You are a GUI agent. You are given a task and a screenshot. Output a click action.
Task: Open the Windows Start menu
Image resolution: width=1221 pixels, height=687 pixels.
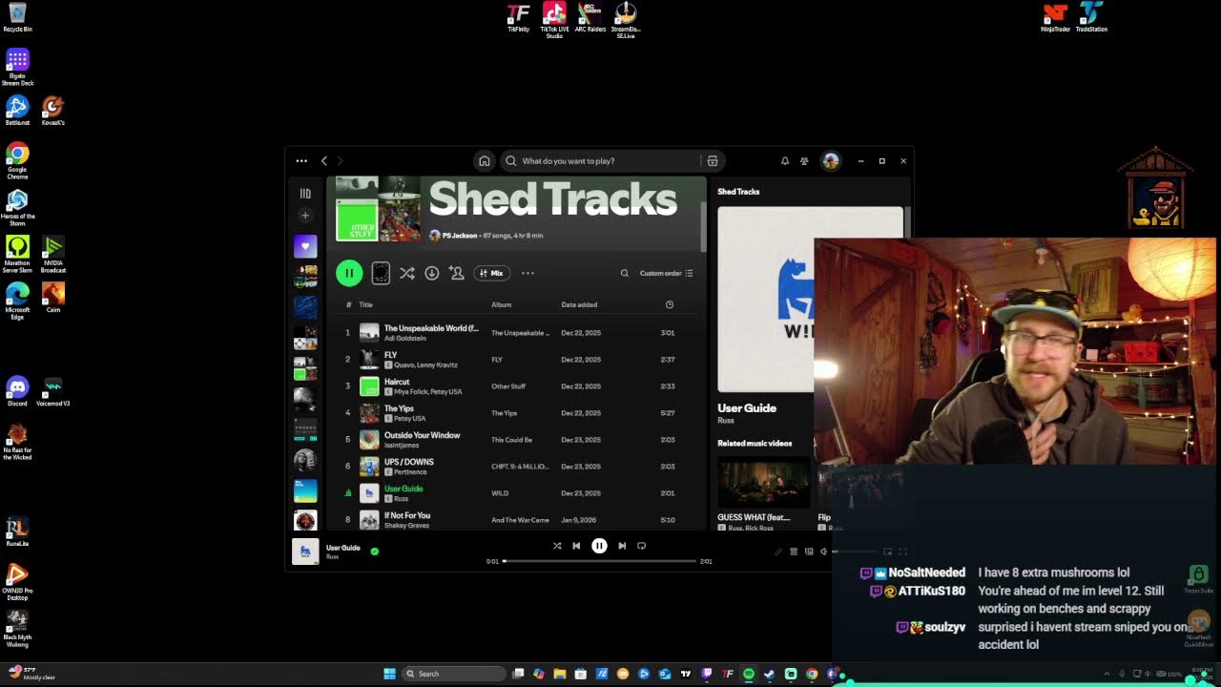389,674
